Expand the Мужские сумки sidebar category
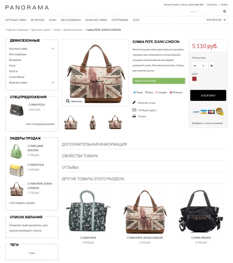 tap(53, 82)
